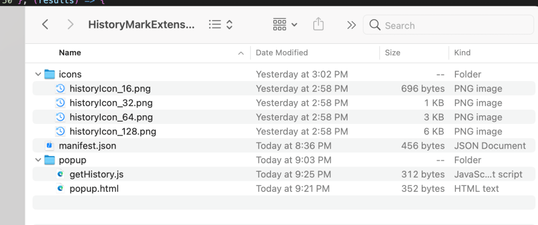Image resolution: width=538 pixels, height=225 pixels.
Task: Click the Share toolbar icon
Action: 318,25
